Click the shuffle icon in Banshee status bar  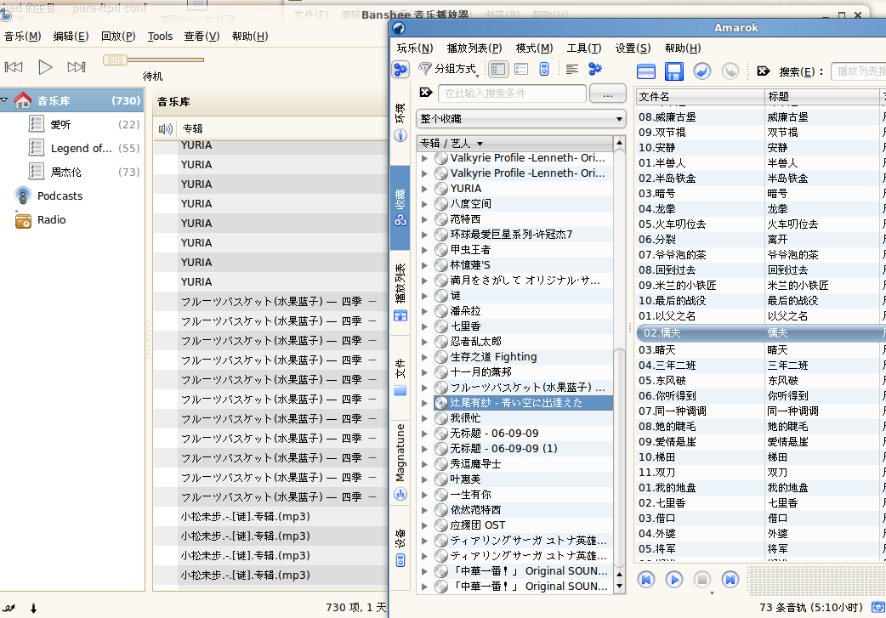pos(9,608)
